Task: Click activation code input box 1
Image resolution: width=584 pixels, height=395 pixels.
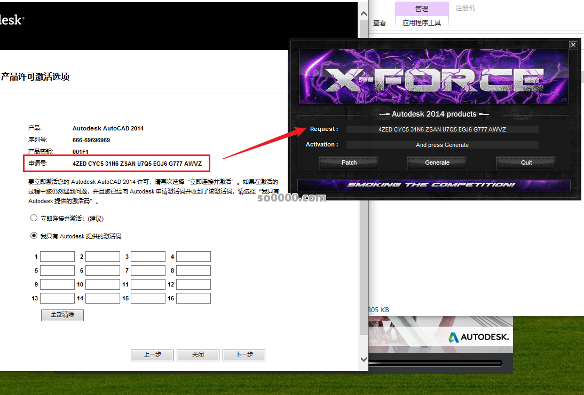Action: (57, 257)
